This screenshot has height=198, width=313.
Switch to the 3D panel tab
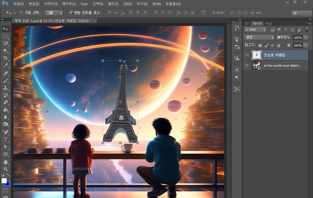pos(247,23)
